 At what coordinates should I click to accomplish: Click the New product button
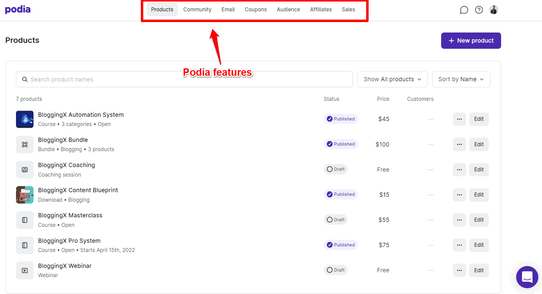[471, 40]
